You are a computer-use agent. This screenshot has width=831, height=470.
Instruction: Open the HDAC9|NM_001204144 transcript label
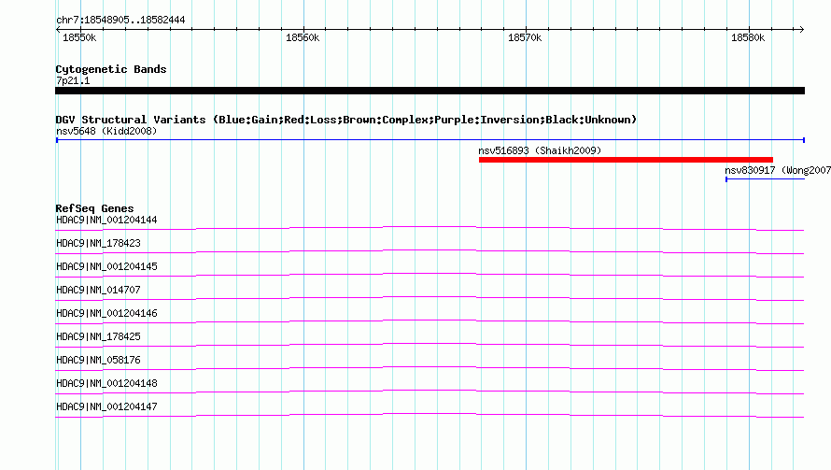(106, 220)
